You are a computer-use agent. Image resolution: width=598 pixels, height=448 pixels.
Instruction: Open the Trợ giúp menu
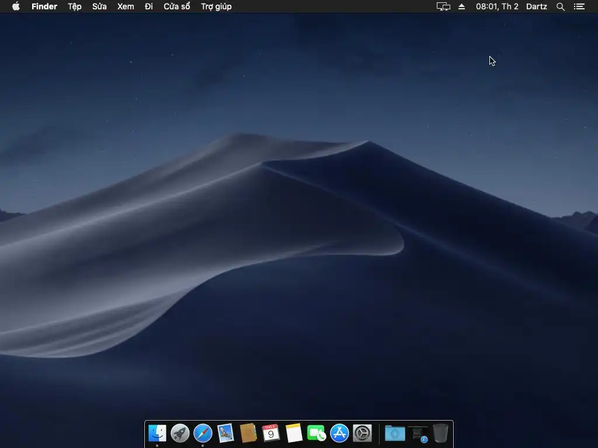[216, 6]
